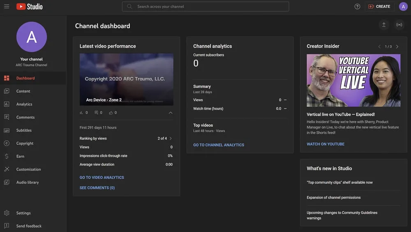This screenshot has width=411, height=232.
Task: Click the YouTube Studio logo
Action: (29, 6)
